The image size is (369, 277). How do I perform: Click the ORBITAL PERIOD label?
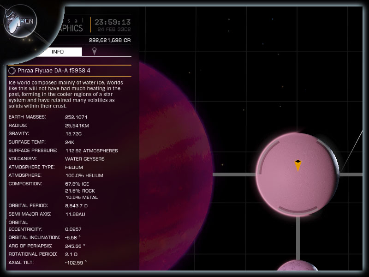(28, 205)
